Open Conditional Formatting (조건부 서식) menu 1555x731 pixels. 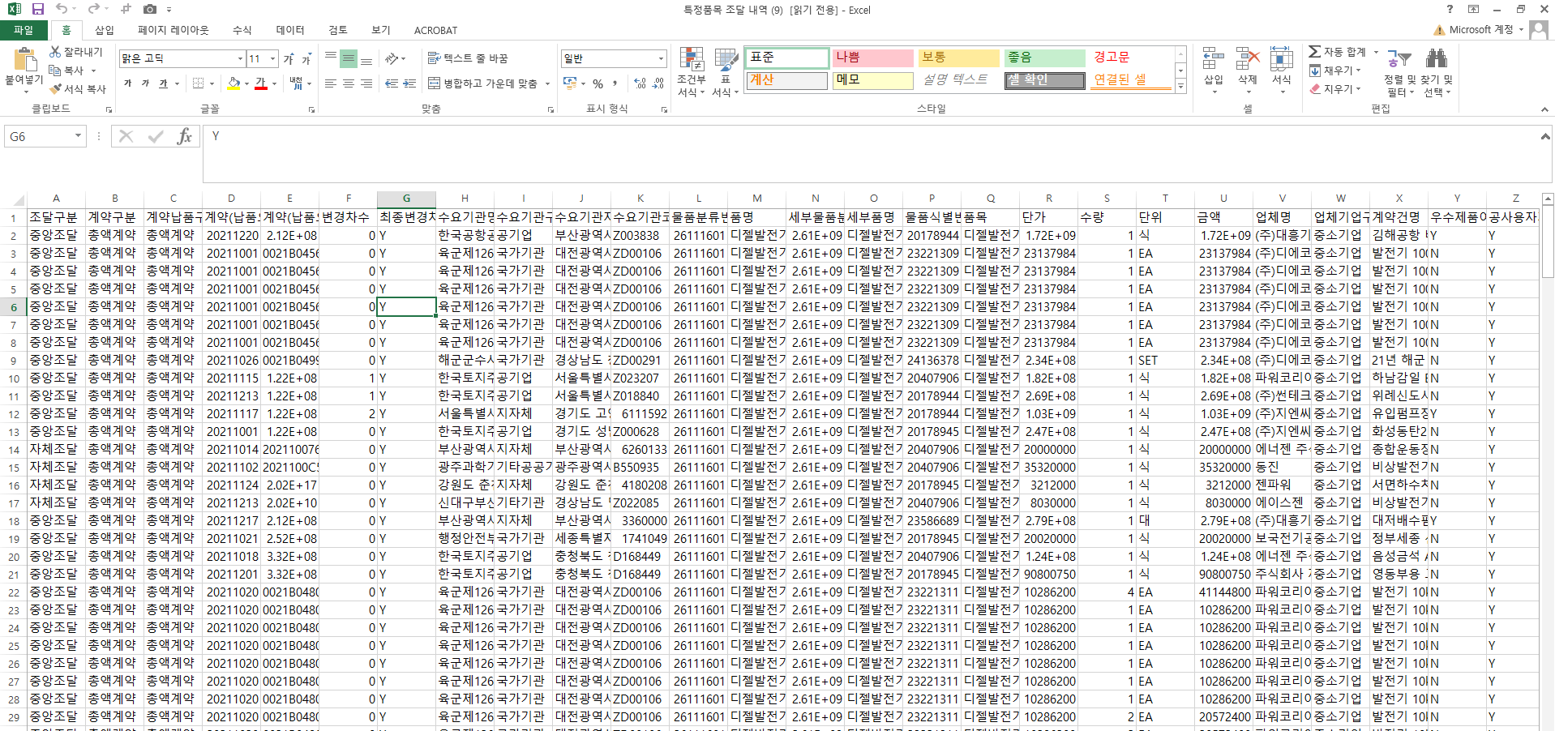[692, 72]
